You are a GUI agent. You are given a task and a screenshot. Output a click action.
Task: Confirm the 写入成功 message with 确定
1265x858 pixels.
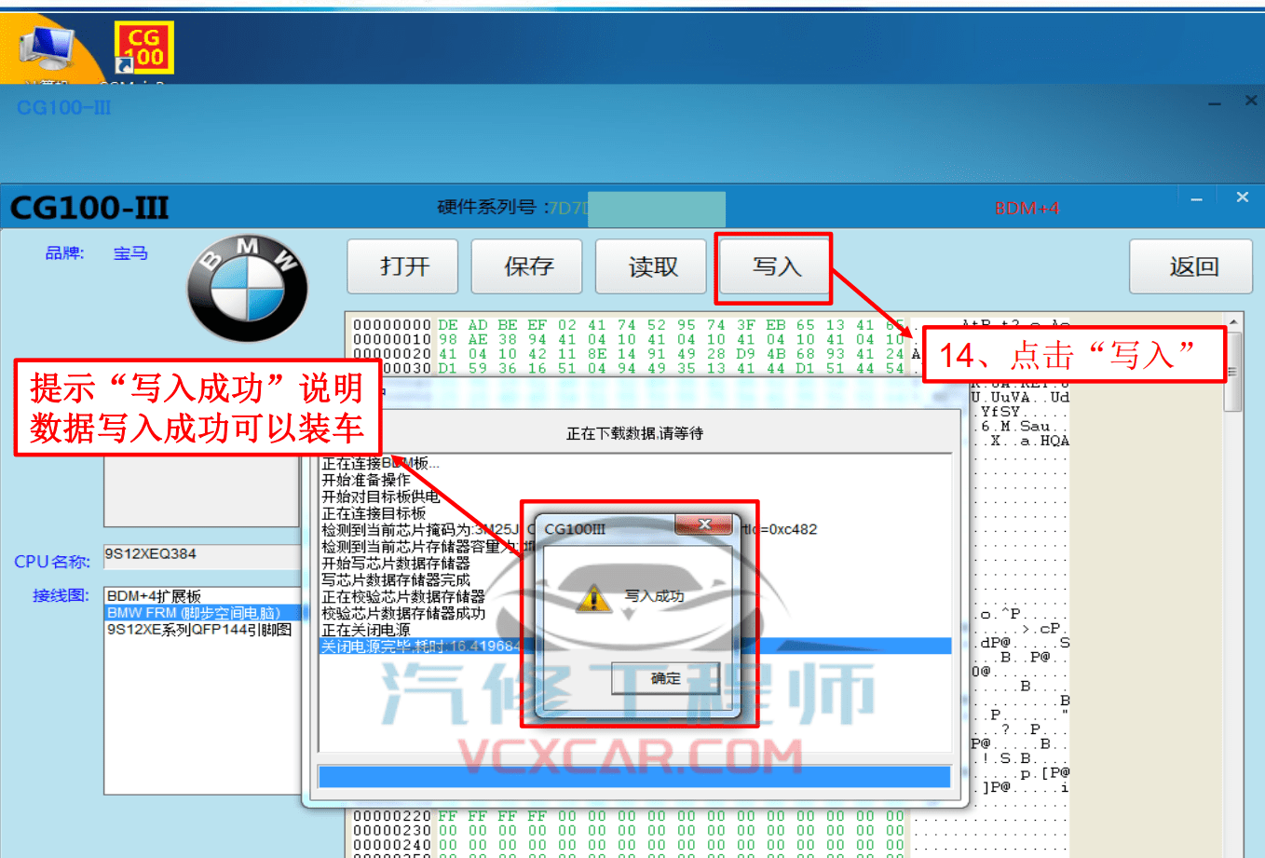(x=665, y=679)
